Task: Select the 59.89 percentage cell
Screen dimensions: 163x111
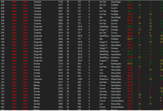Action: (130, 20)
